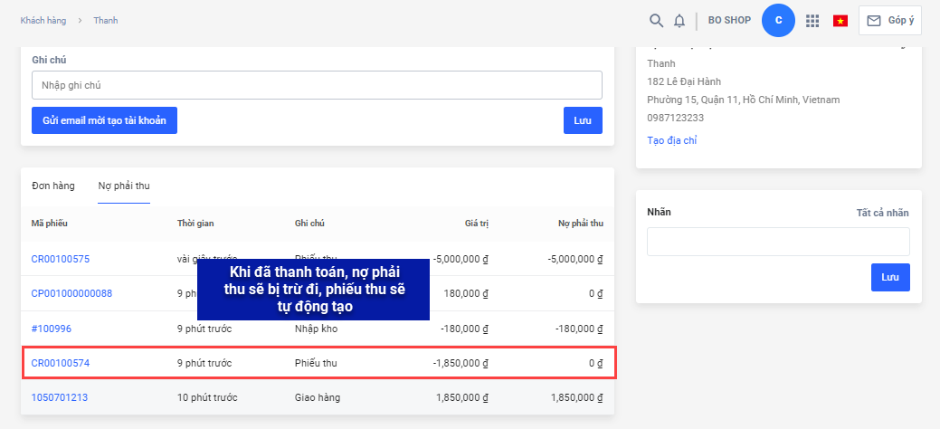Screen dimensions: 940x429
Task: Click Gửi email mời tạo tài khoản
Action: tap(104, 120)
